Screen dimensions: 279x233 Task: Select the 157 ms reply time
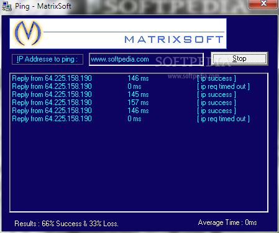(x=138, y=103)
